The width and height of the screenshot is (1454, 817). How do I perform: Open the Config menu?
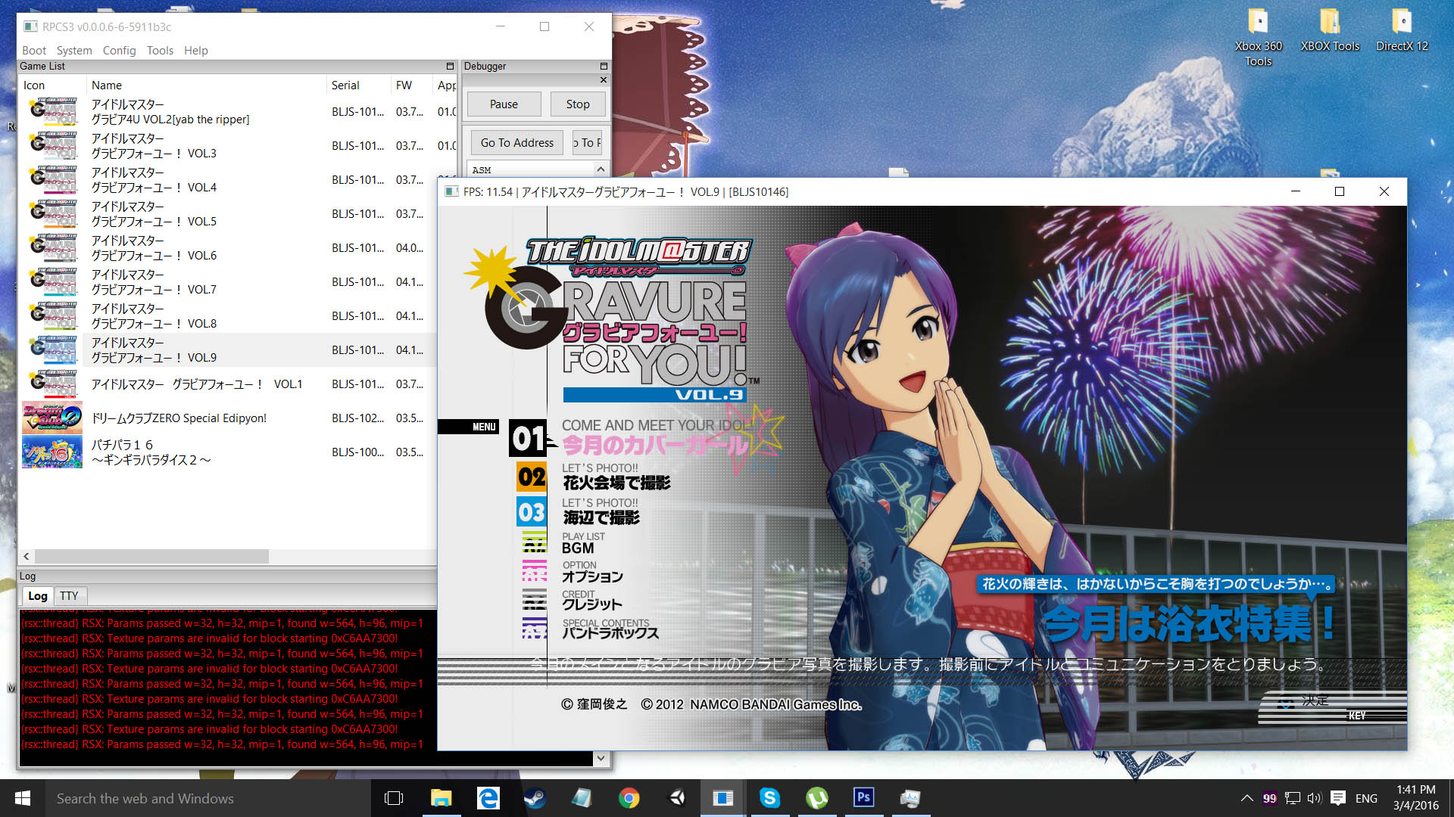[x=119, y=51]
